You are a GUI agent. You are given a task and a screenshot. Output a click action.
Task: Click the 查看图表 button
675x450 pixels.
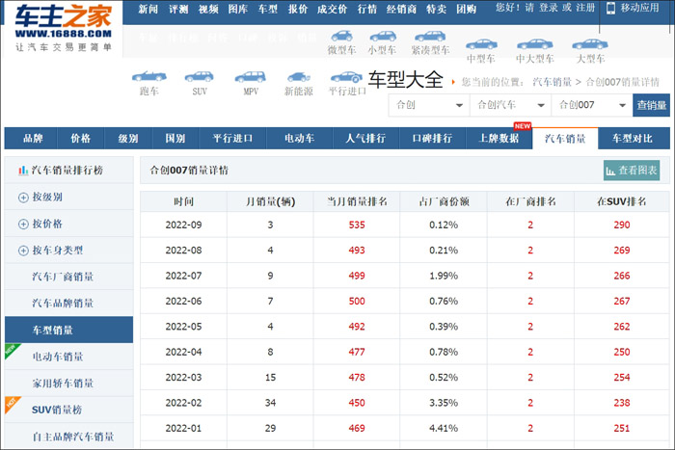click(632, 171)
